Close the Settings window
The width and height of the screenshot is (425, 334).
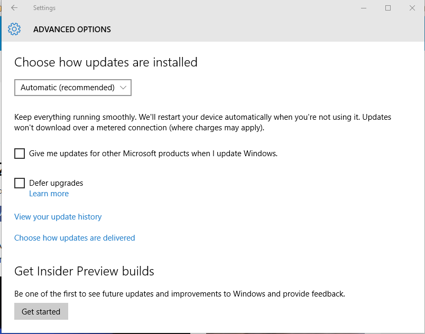pos(412,8)
